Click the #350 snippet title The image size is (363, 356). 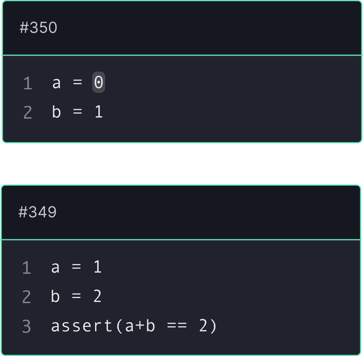pyautogui.click(x=38, y=28)
